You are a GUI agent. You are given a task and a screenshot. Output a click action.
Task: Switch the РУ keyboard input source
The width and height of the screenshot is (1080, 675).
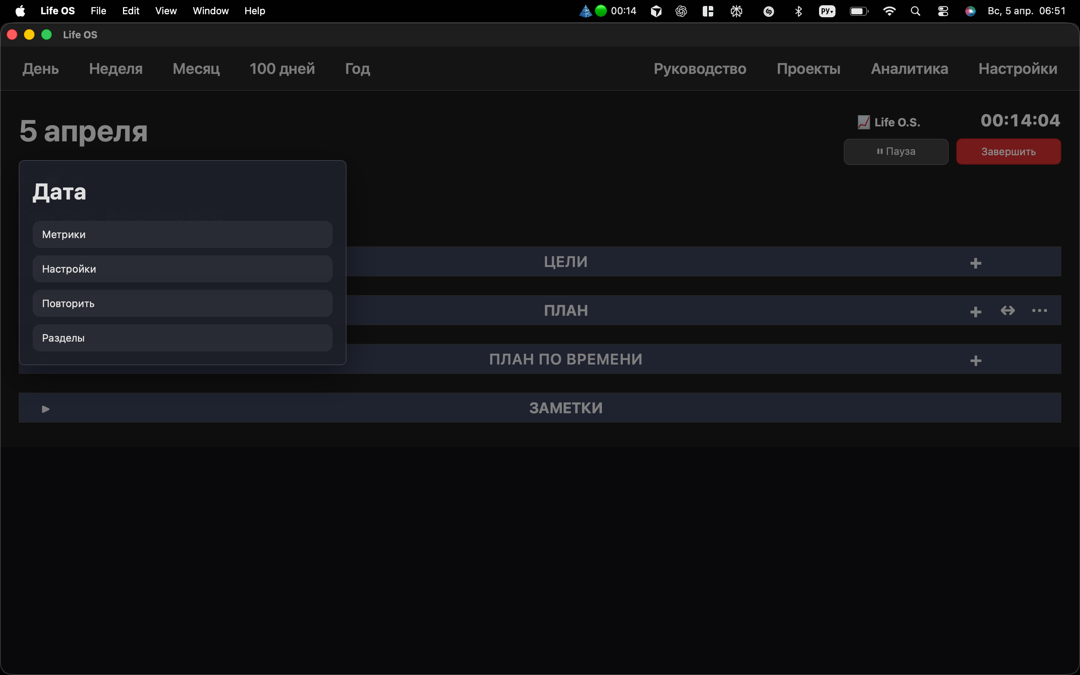click(x=827, y=11)
